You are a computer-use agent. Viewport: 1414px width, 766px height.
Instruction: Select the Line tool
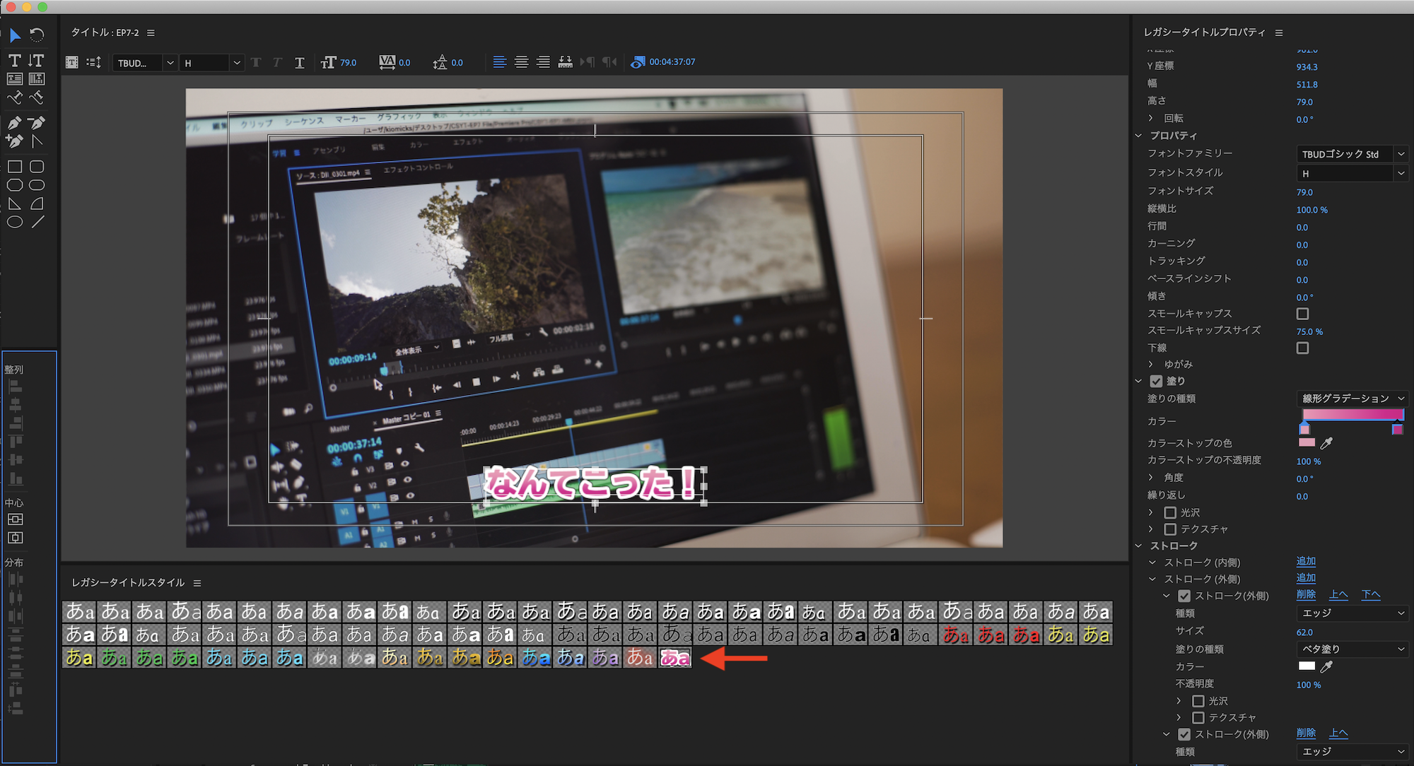pyautogui.click(x=37, y=222)
